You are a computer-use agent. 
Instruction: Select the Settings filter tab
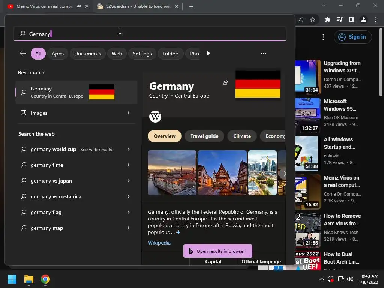pyautogui.click(x=142, y=54)
